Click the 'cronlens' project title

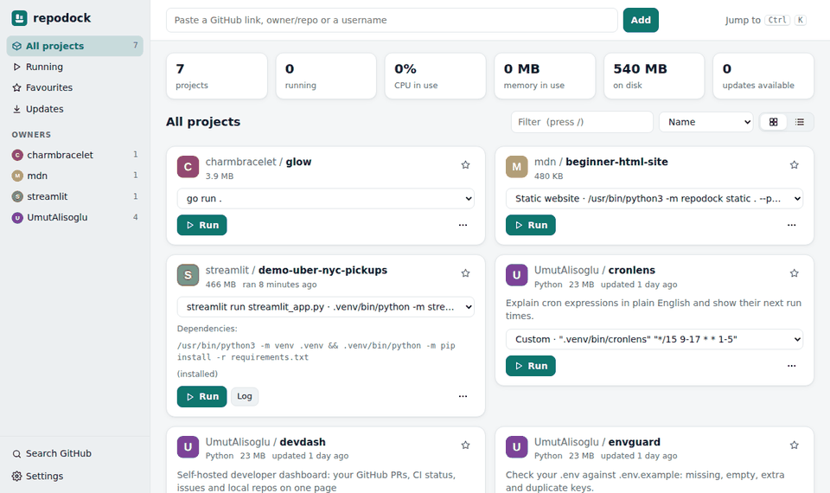point(631,270)
